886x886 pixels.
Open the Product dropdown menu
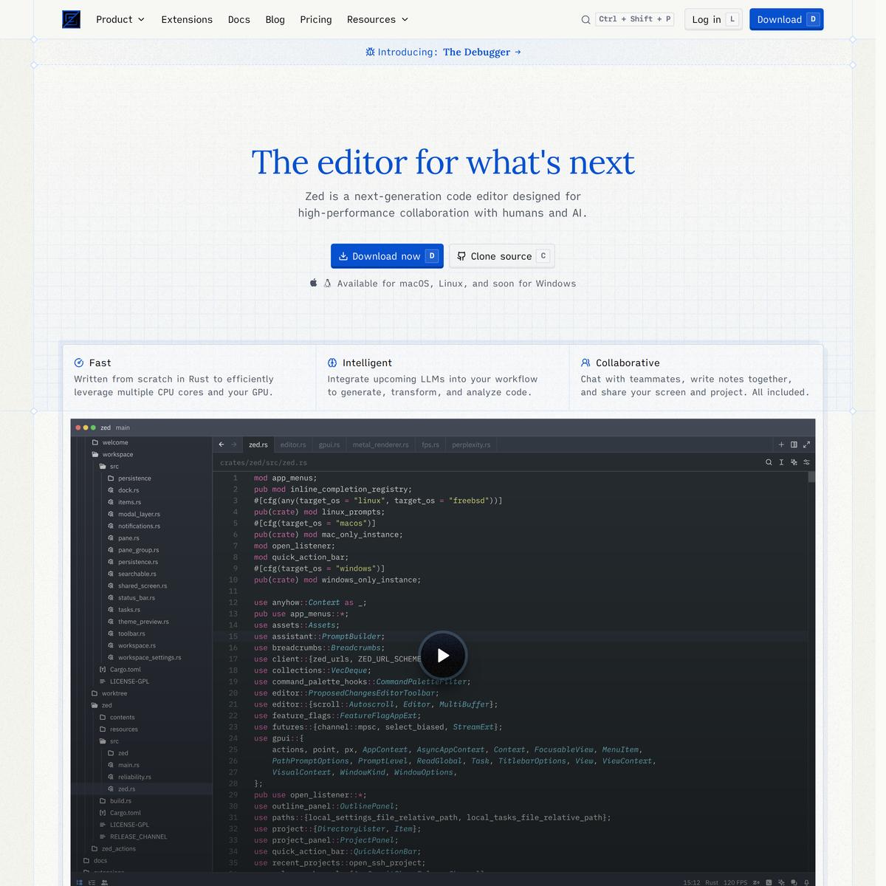tap(120, 20)
